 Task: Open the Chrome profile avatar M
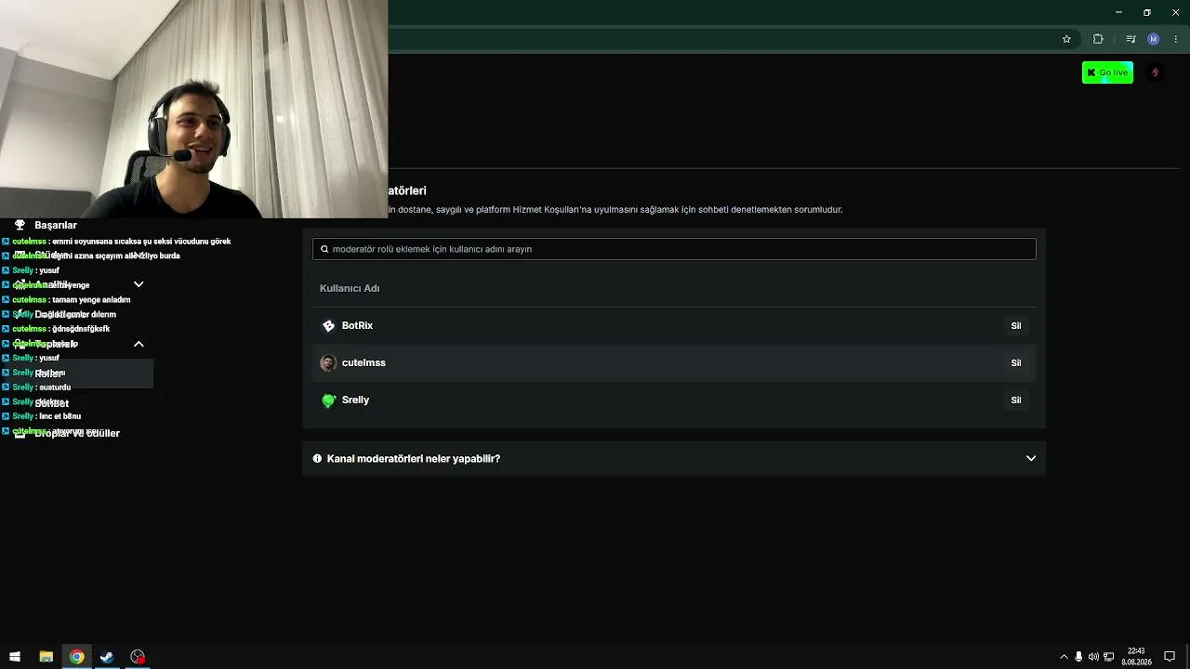[x=1154, y=39]
